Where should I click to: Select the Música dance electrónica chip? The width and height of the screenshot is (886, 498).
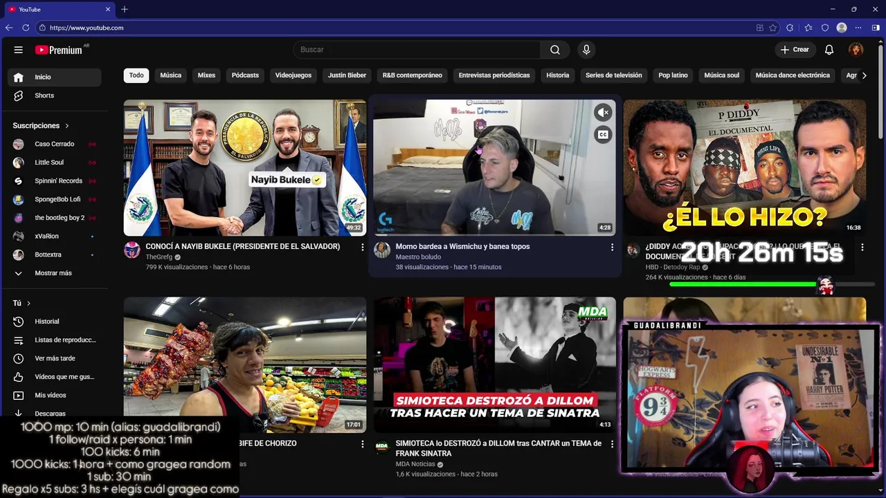point(793,75)
